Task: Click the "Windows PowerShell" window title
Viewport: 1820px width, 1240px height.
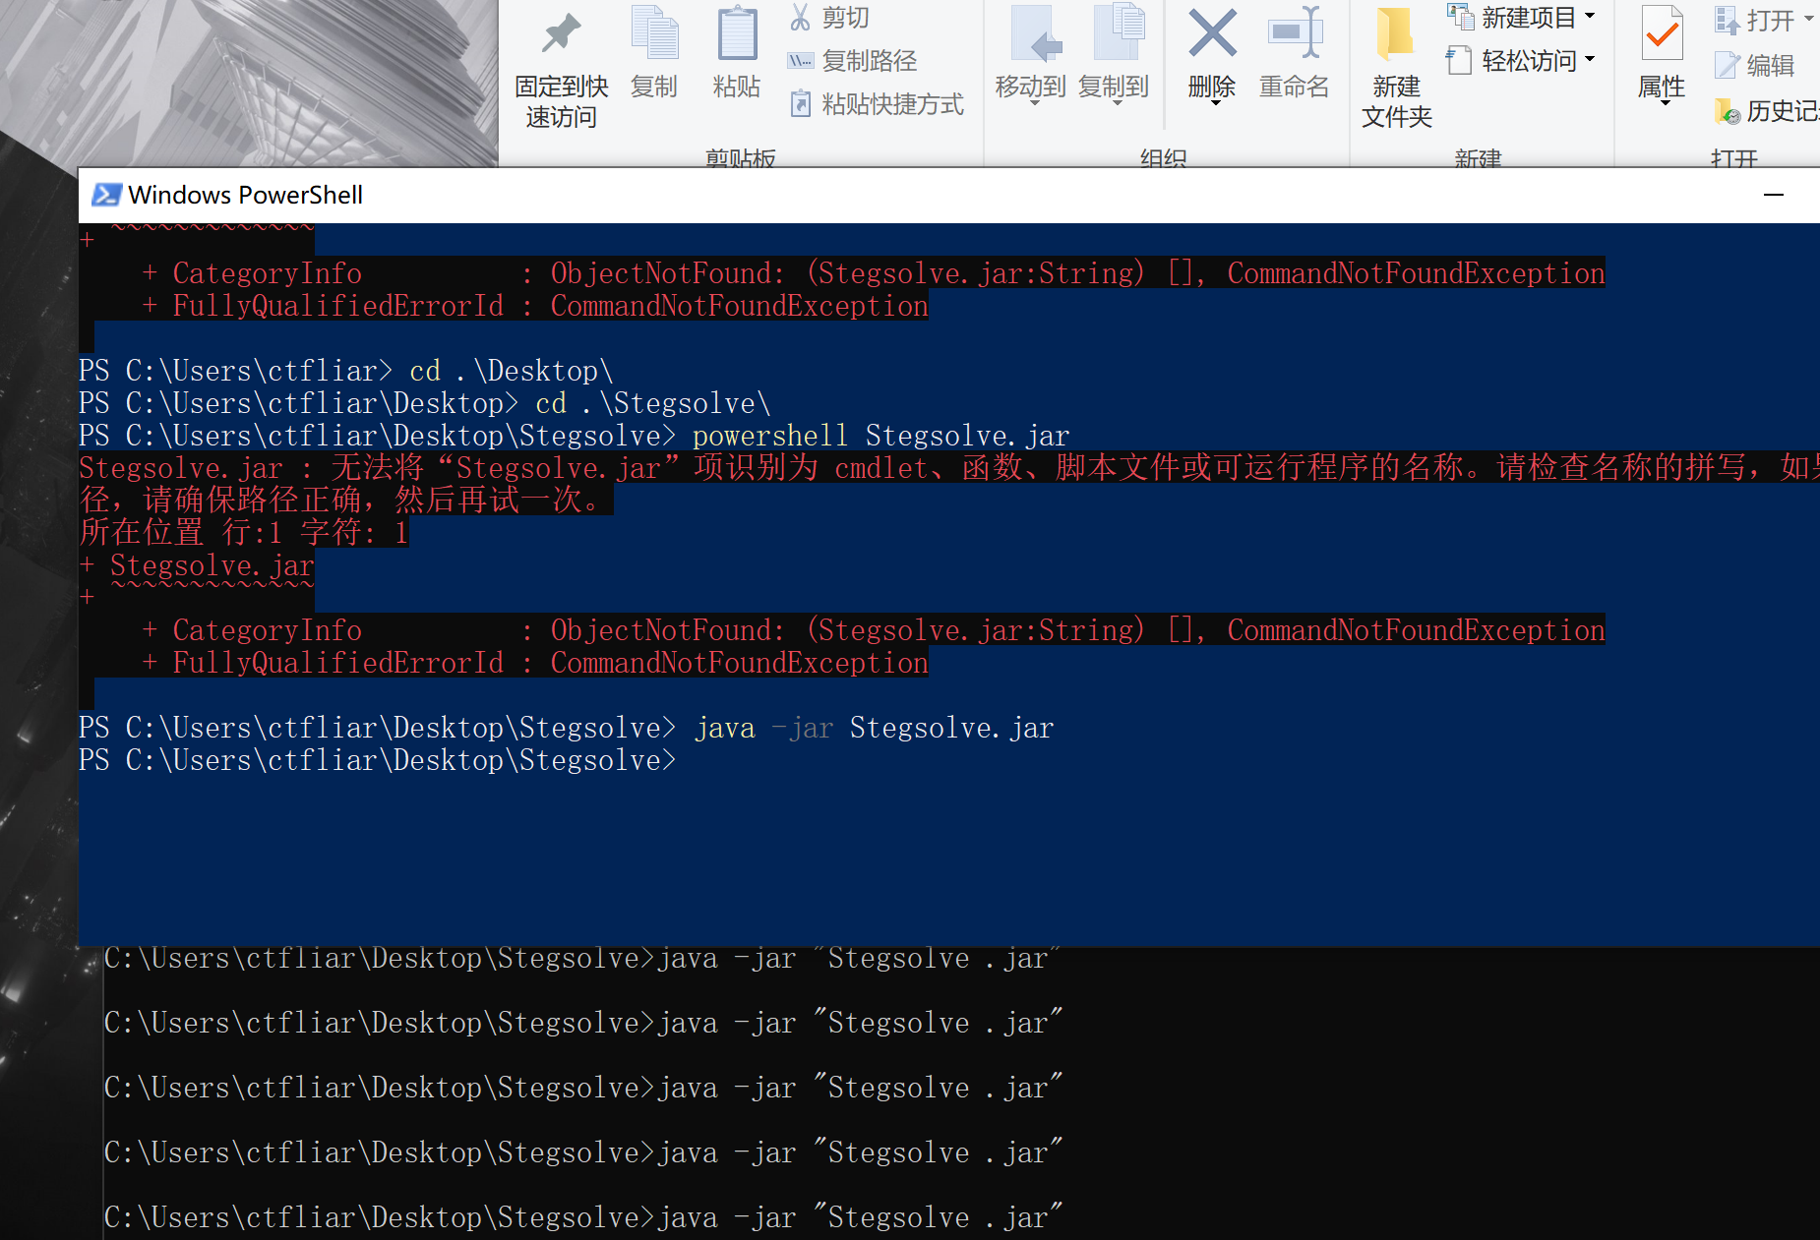Action: click(246, 195)
